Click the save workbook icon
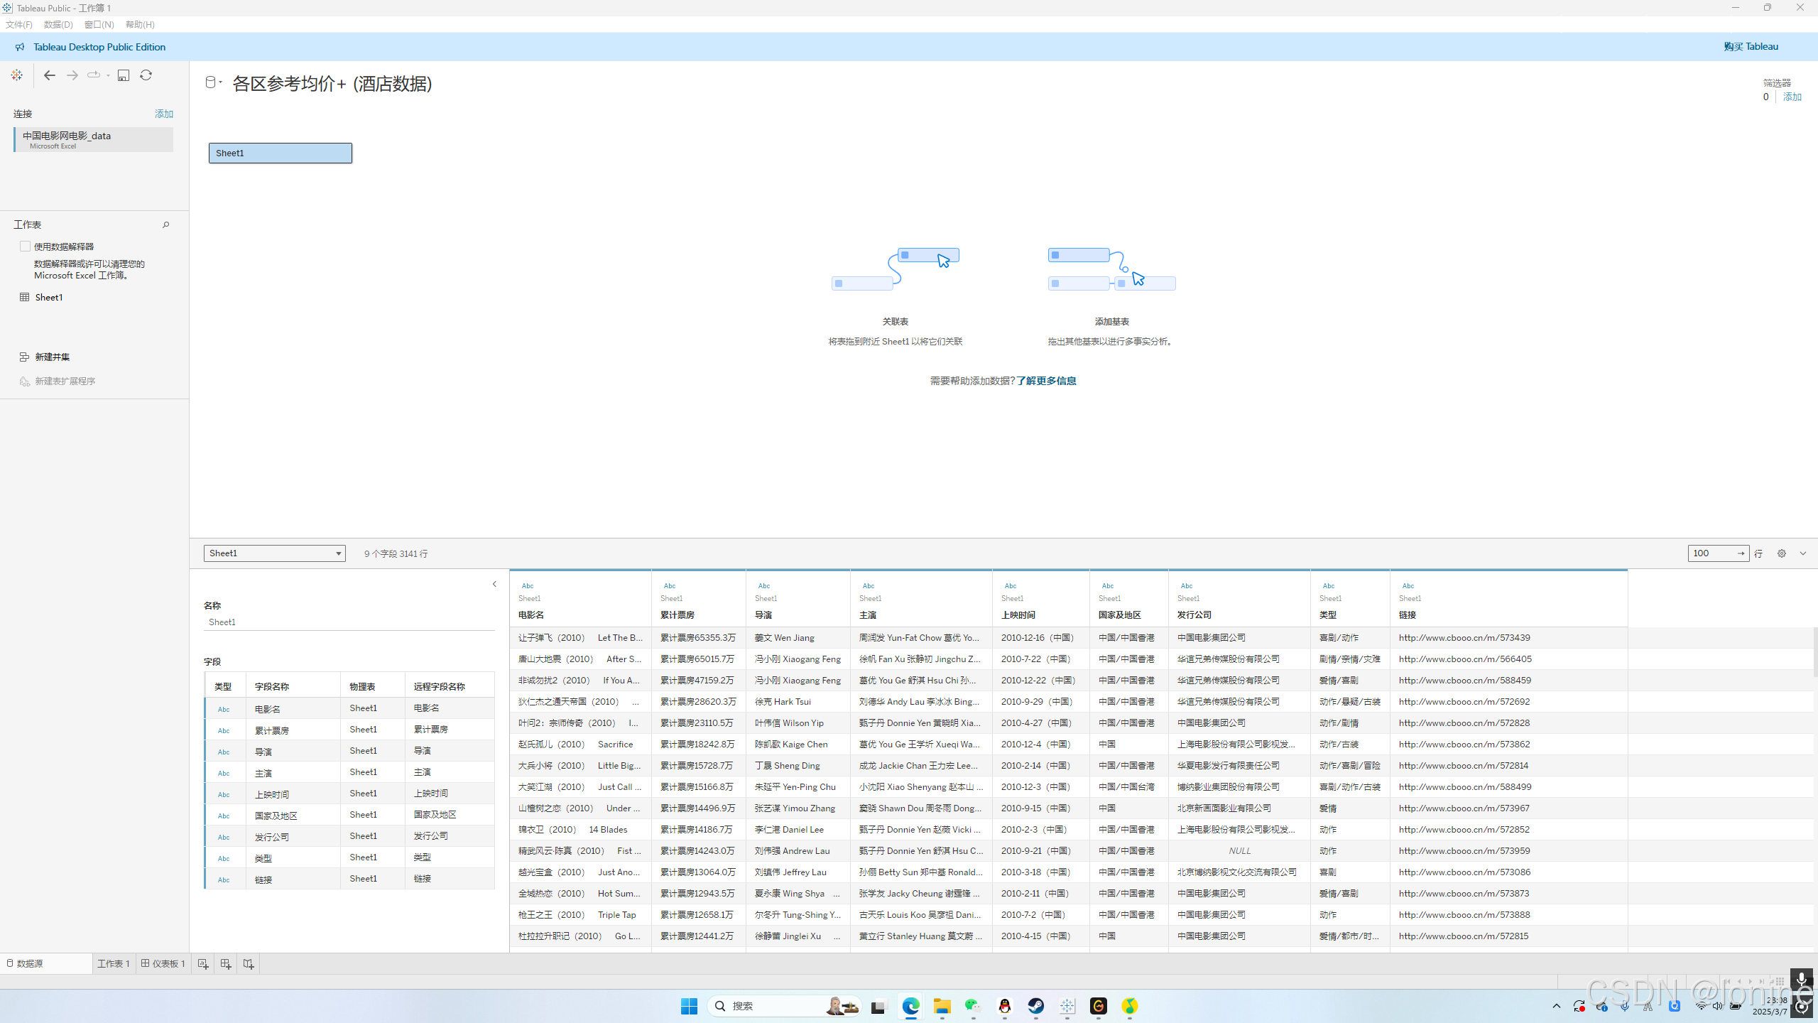This screenshot has width=1818, height=1023. 124,75
